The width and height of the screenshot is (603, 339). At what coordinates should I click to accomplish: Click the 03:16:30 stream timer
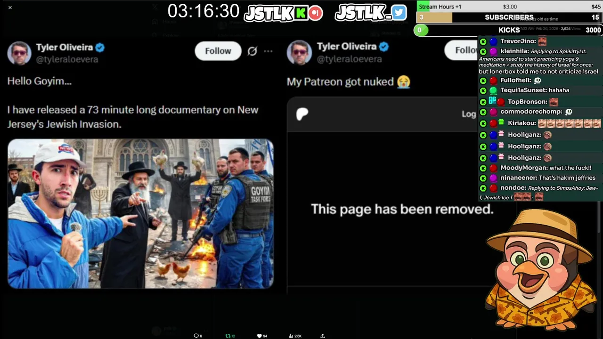(x=204, y=11)
